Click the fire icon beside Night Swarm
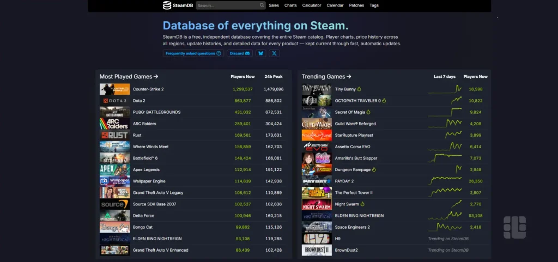Viewport: 558px width, 262px height. (362, 204)
